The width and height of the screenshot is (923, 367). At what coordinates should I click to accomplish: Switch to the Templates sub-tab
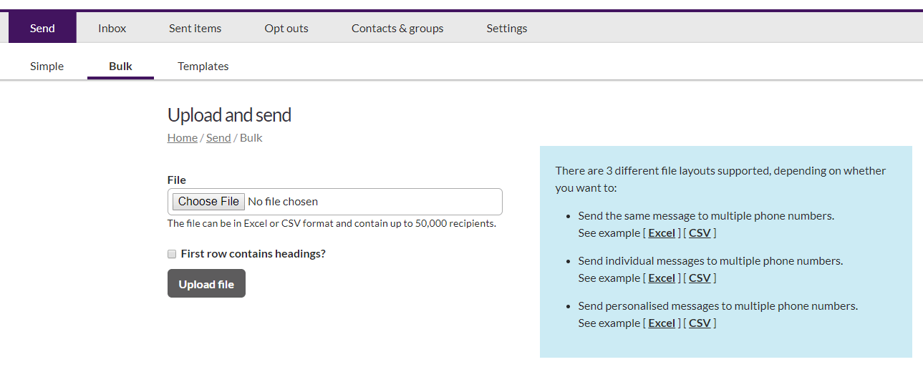(203, 67)
